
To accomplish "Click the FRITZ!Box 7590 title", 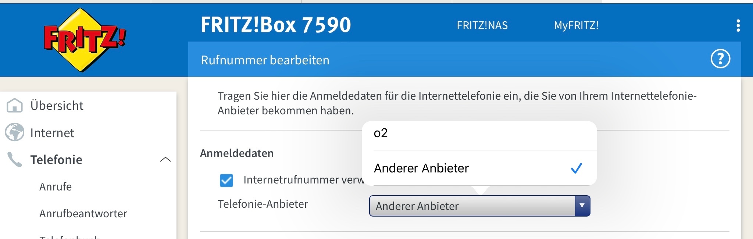I will 276,25.
